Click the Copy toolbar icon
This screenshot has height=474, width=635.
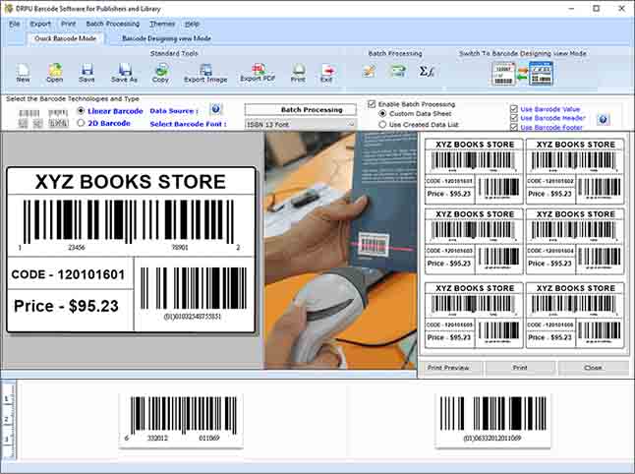tap(161, 74)
